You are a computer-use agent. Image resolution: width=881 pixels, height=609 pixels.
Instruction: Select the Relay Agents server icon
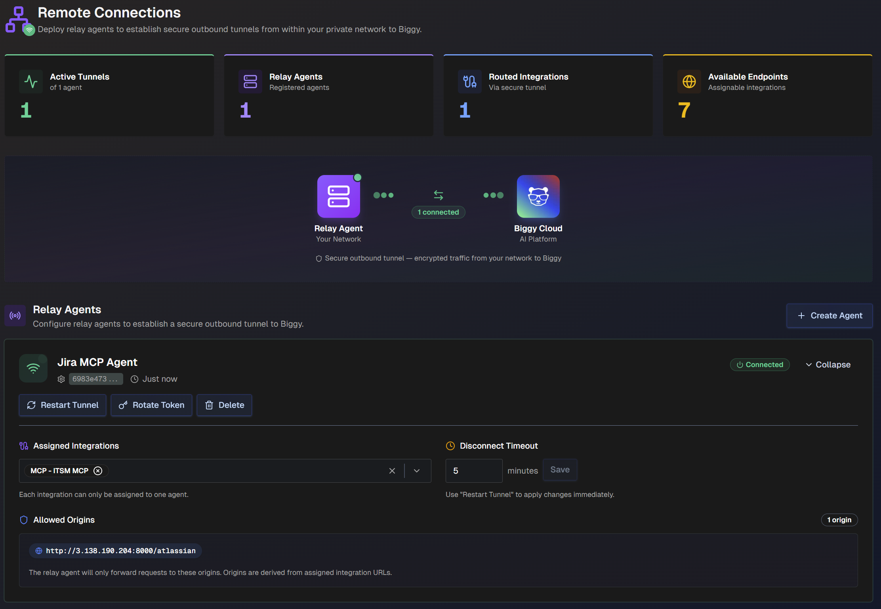[x=250, y=82]
